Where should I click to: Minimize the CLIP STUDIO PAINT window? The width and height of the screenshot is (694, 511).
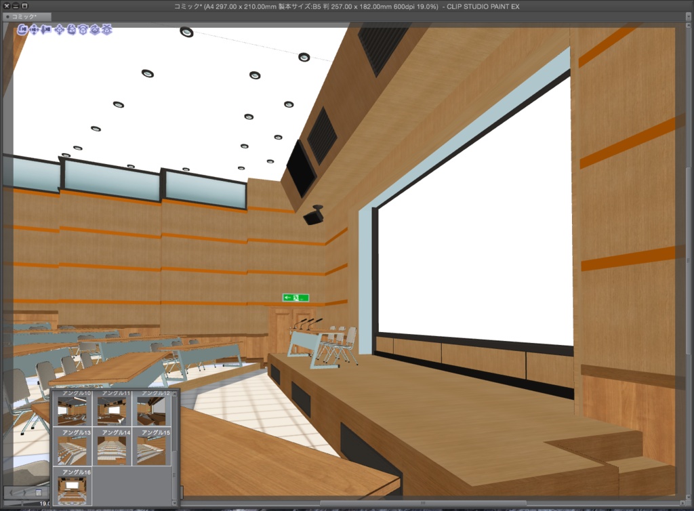click(x=16, y=5)
